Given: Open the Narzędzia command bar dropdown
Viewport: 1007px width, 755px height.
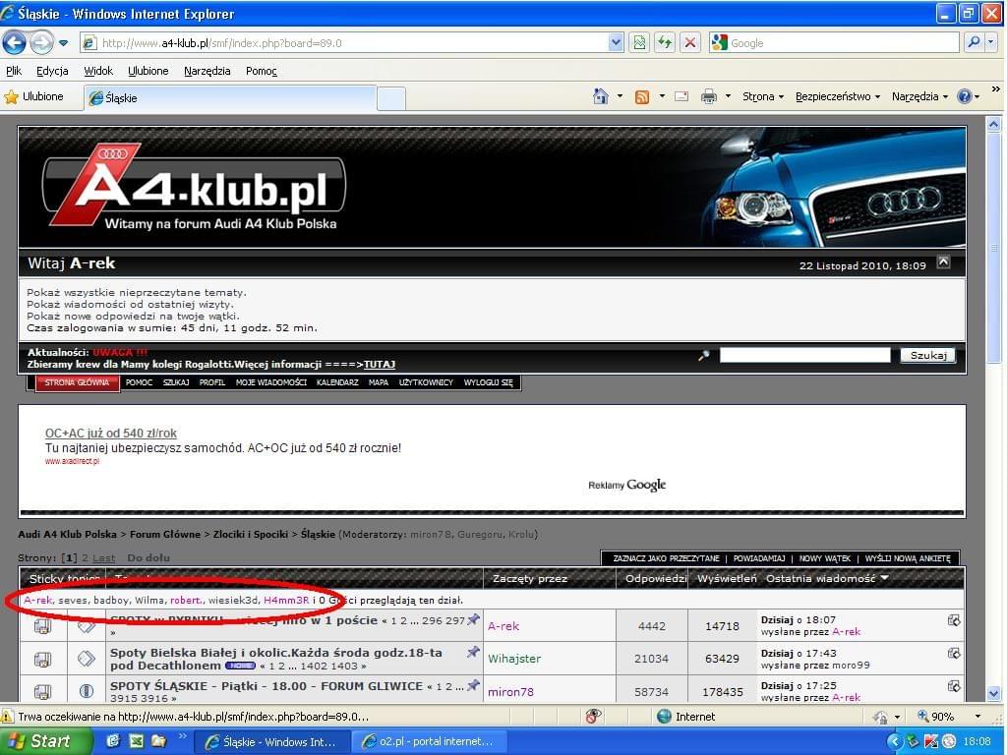Looking at the screenshot, I should click(919, 97).
